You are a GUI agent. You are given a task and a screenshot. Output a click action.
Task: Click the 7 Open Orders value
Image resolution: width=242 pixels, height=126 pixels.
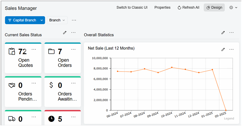pyautogui.click(x=60, y=51)
